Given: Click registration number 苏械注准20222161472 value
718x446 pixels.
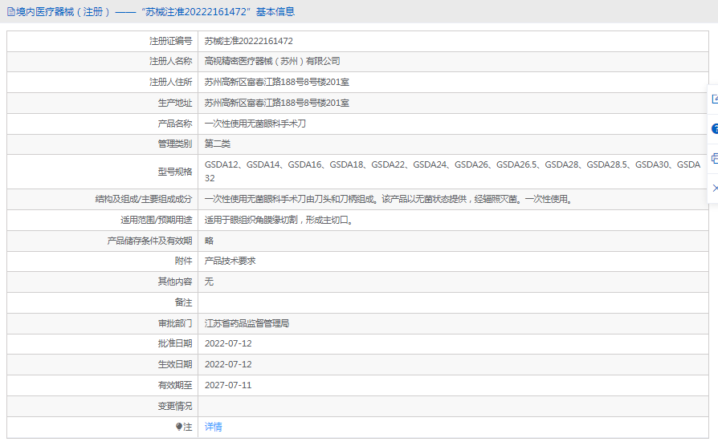Looking at the screenshot, I should click(248, 41).
